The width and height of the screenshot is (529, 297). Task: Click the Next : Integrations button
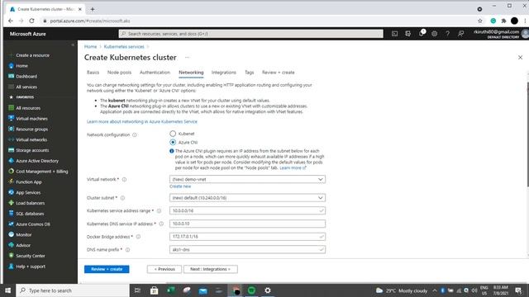[211, 269]
